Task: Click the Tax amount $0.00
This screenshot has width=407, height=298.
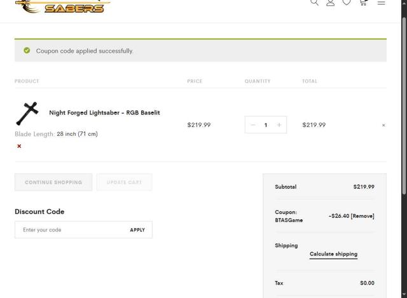Action: [x=367, y=283]
